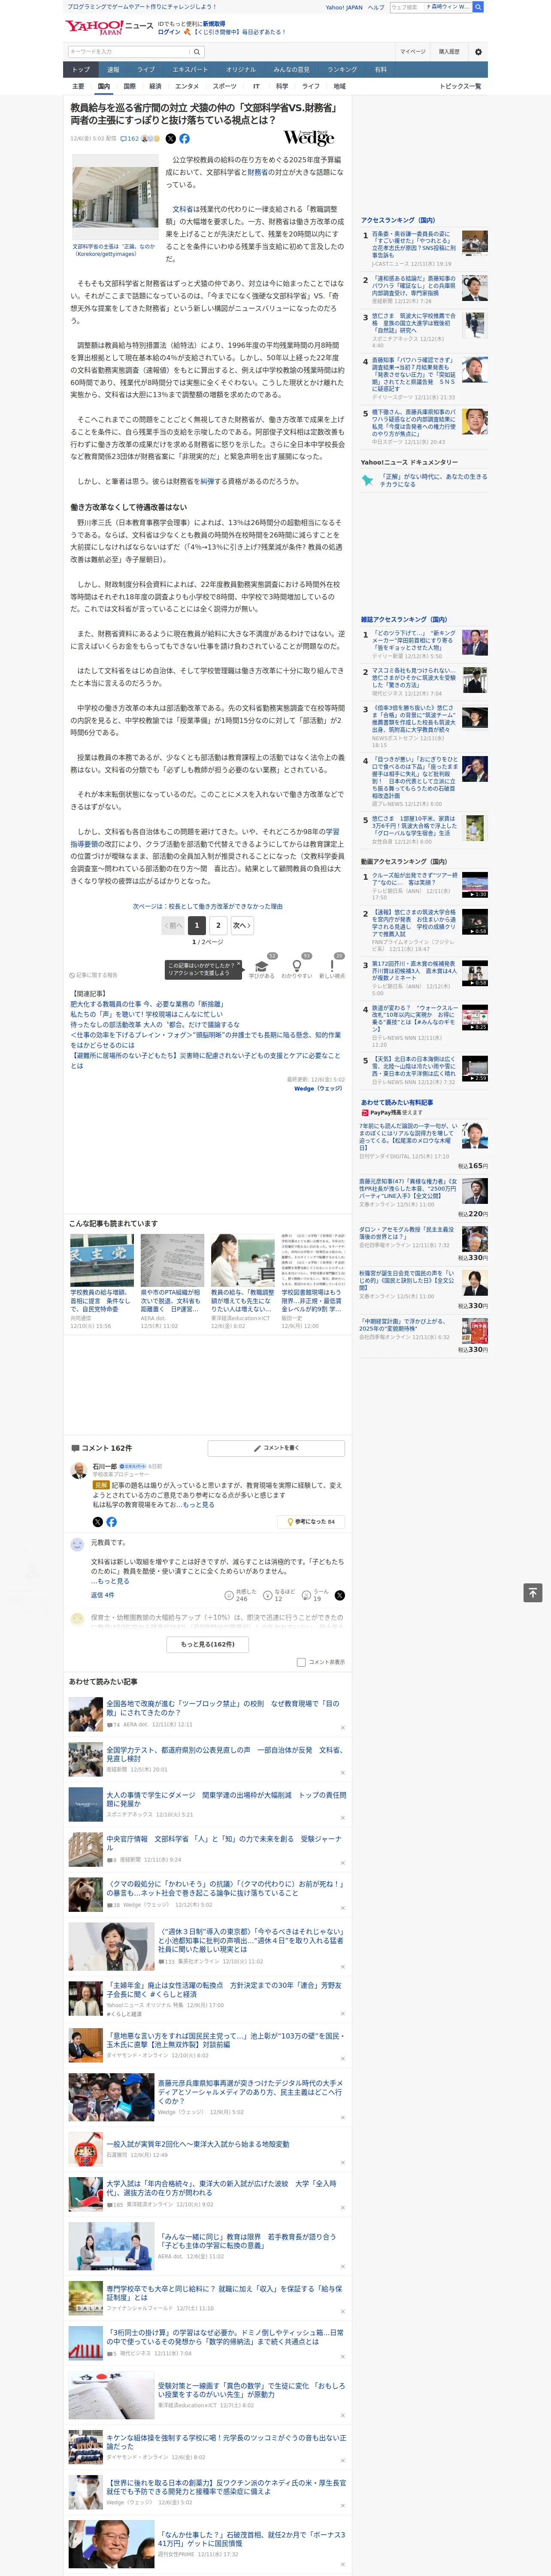
Task: Click コメントを書く button
Action: (x=276, y=1448)
